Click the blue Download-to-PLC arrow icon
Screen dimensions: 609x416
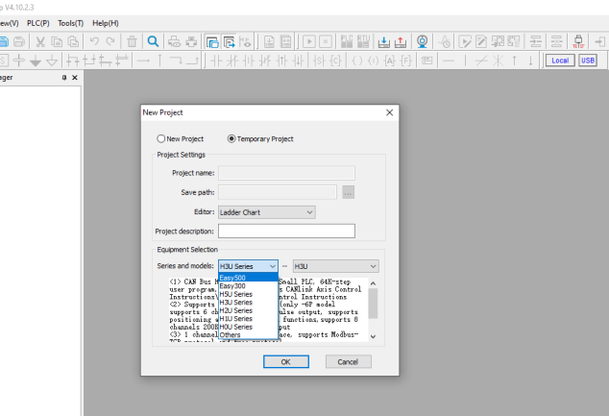click(383, 41)
